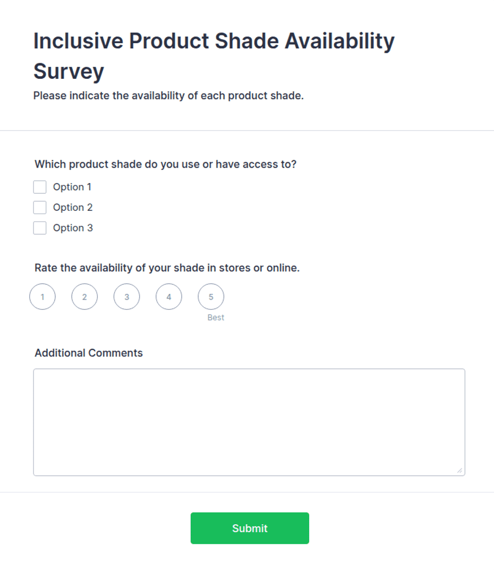Click the Best label under rating 5
The width and height of the screenshot is (494, 570).
point(216,317)
